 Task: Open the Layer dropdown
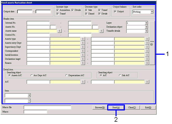(x=146, y=23)
